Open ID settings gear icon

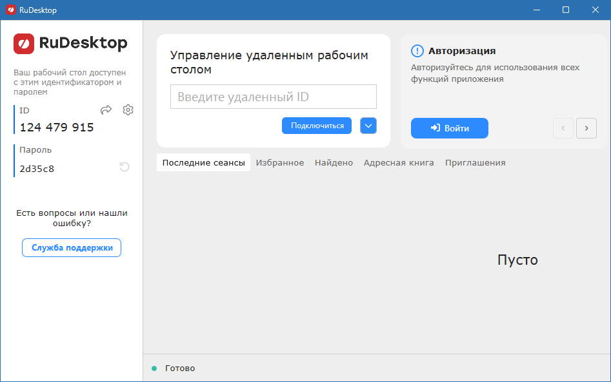[x=128, y=110]
